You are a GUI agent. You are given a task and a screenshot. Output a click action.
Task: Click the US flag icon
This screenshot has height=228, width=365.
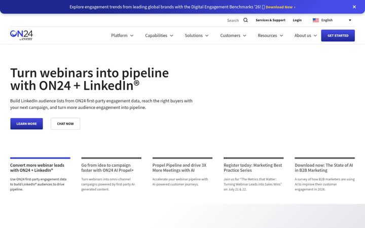pos(316,20)
